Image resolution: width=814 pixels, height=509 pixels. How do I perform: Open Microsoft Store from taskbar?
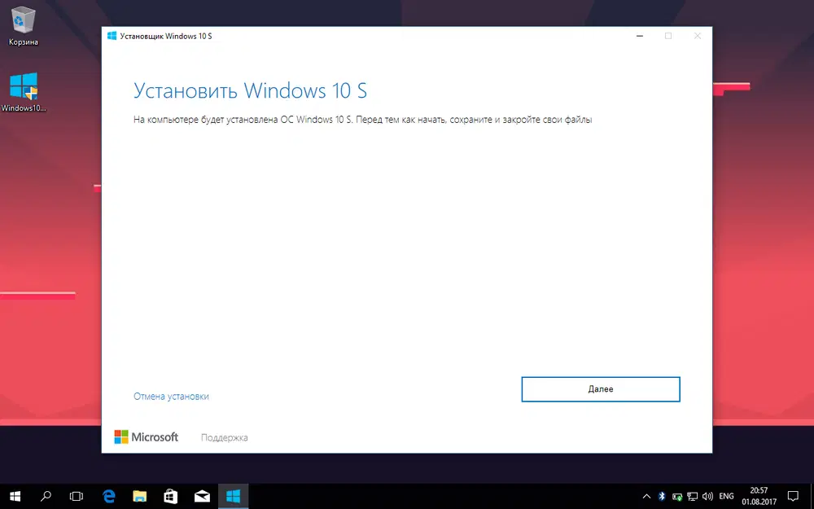pos(171,497)
